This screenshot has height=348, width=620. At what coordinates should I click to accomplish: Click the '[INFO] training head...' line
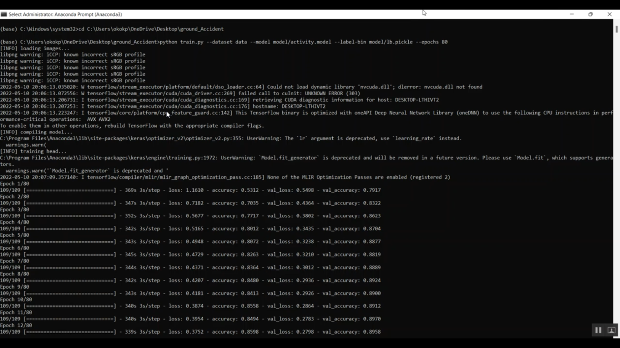33,151
